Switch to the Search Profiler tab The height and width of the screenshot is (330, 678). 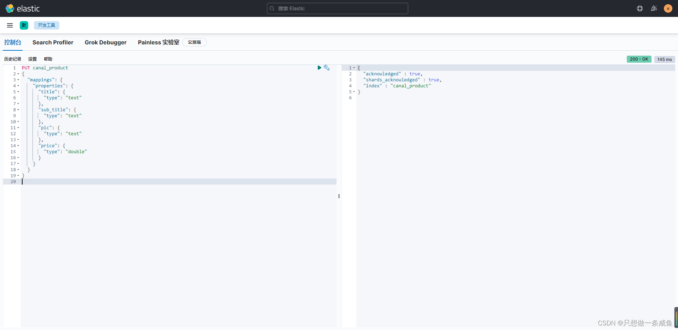pyautogui.click(x=53, y=42)
